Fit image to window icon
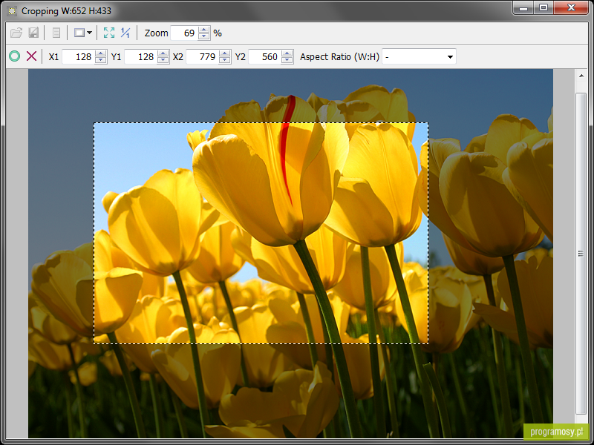Image resolution: width=594 pixels, height=445 pixels. tap(109, 33)
